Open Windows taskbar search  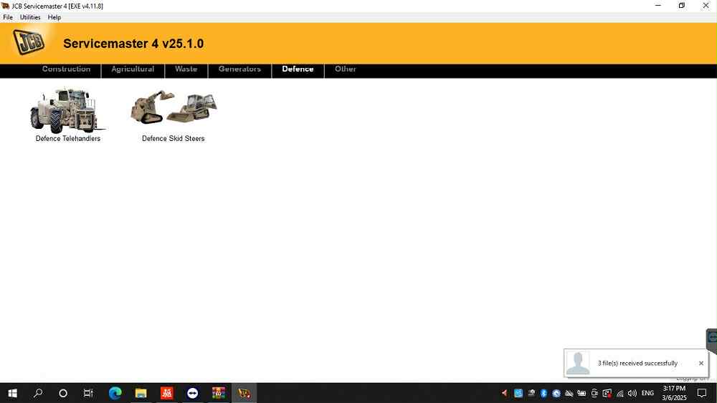[x=39, y=393]
